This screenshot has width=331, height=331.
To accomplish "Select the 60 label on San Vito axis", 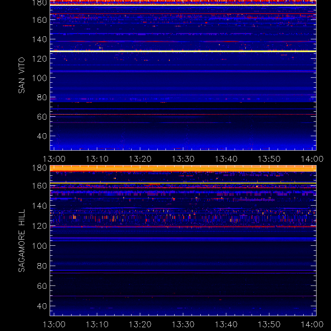I will click(42, 117).
